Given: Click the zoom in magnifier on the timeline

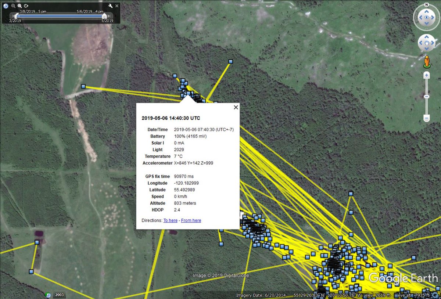Looking at the screenshot, I should tap(19, 6).
